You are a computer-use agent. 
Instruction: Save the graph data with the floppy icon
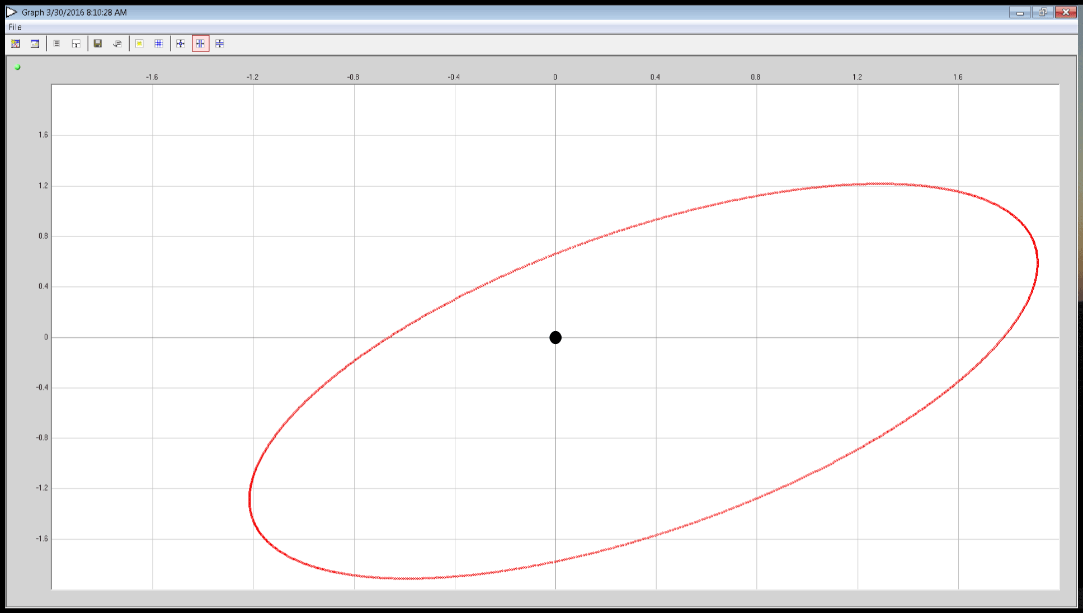coord(98,44)
